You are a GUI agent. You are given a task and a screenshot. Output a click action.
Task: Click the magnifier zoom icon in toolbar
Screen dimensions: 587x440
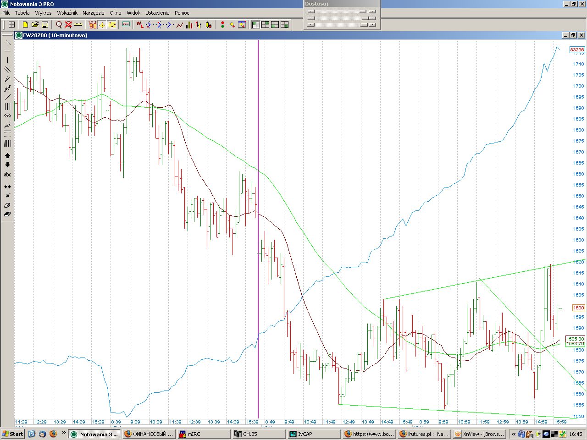[59, 25]
